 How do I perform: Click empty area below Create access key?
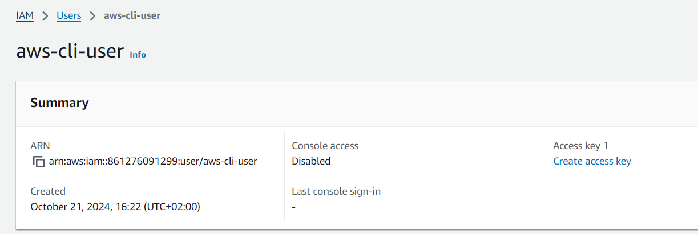619,196
